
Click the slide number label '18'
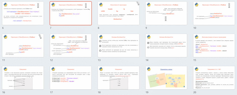[99, 92]
